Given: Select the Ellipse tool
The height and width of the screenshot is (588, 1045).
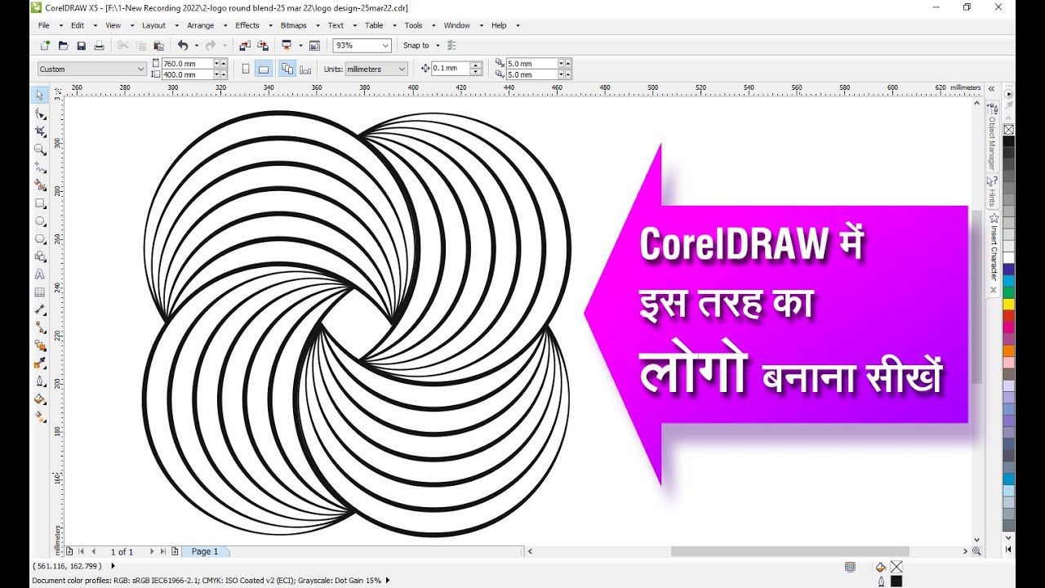Looking at the screenshot, I should (40, 221).
